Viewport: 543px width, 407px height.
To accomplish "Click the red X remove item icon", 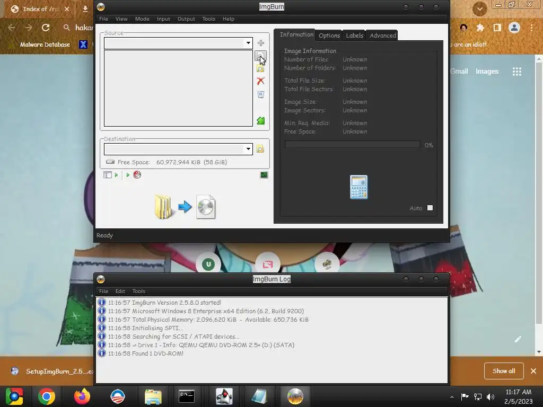I will 261,81.
